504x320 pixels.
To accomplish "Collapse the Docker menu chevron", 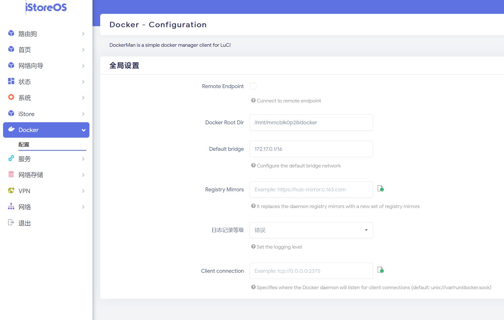I will (x=83, y=130).
